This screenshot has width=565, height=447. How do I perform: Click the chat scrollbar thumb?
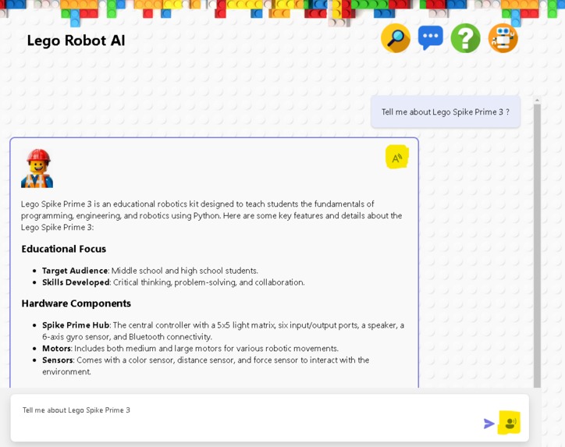coord(537,246)
